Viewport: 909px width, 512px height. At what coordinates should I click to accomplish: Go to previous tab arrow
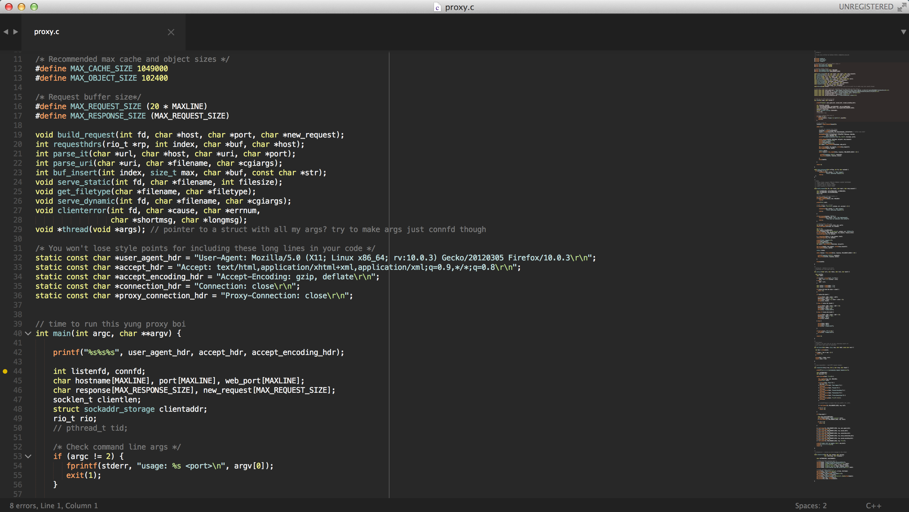(x=6, y=32)
